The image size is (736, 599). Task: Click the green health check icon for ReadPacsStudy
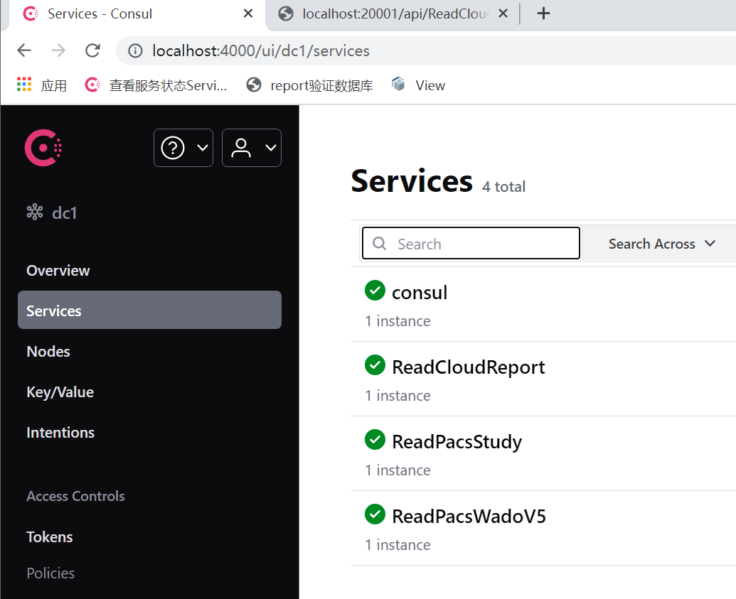click(x=375, y=440)
